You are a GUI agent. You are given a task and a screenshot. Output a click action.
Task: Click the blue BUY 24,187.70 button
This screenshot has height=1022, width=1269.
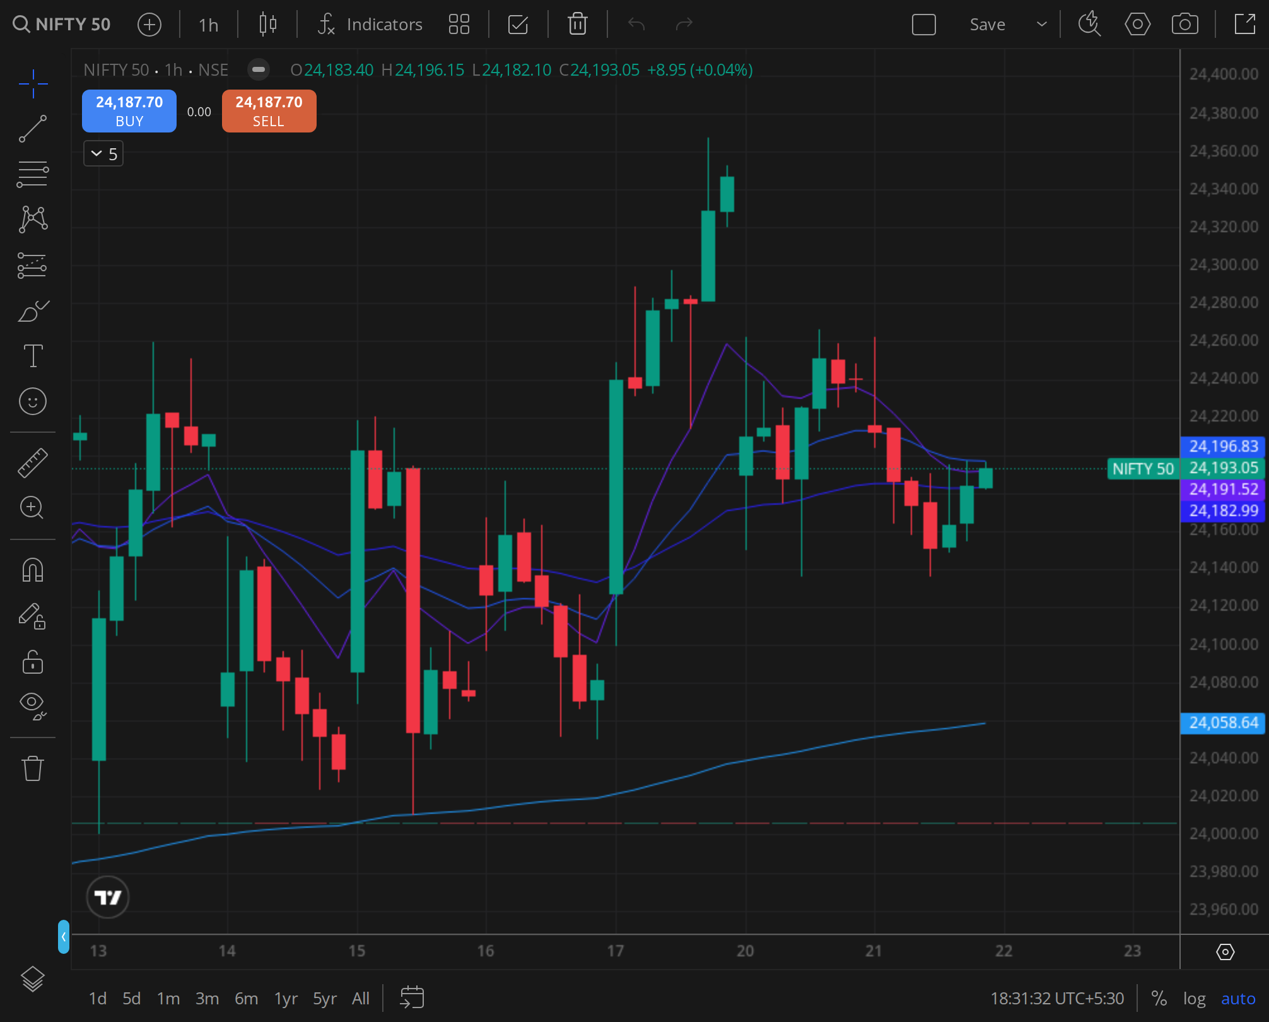click(129, 111)
